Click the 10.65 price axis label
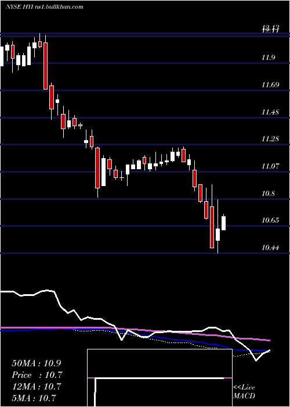 270,220
